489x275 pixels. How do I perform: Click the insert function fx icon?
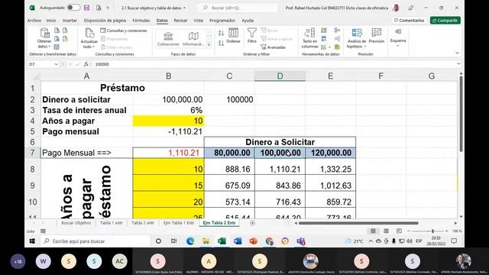click(x=86, y=64)
